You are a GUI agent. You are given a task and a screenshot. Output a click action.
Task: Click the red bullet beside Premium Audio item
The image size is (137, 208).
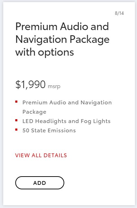click(x=17, y=102)
